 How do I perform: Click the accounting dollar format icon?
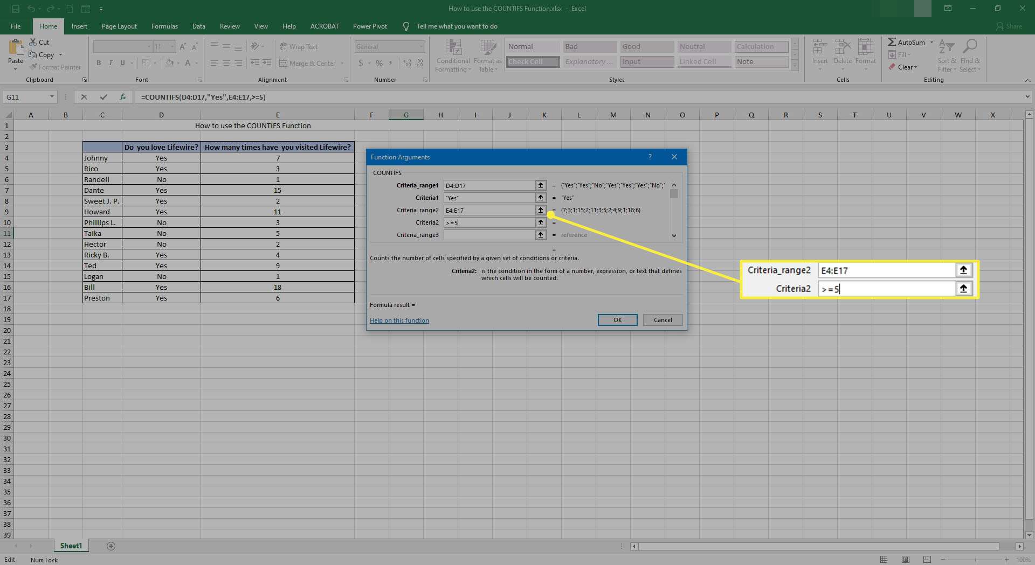[x=361, y=63]
